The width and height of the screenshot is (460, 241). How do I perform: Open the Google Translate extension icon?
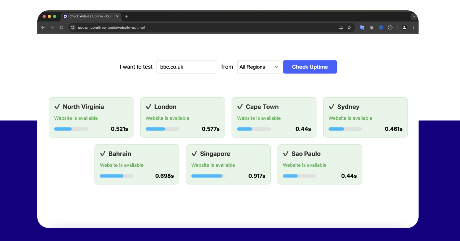[362, 28]
